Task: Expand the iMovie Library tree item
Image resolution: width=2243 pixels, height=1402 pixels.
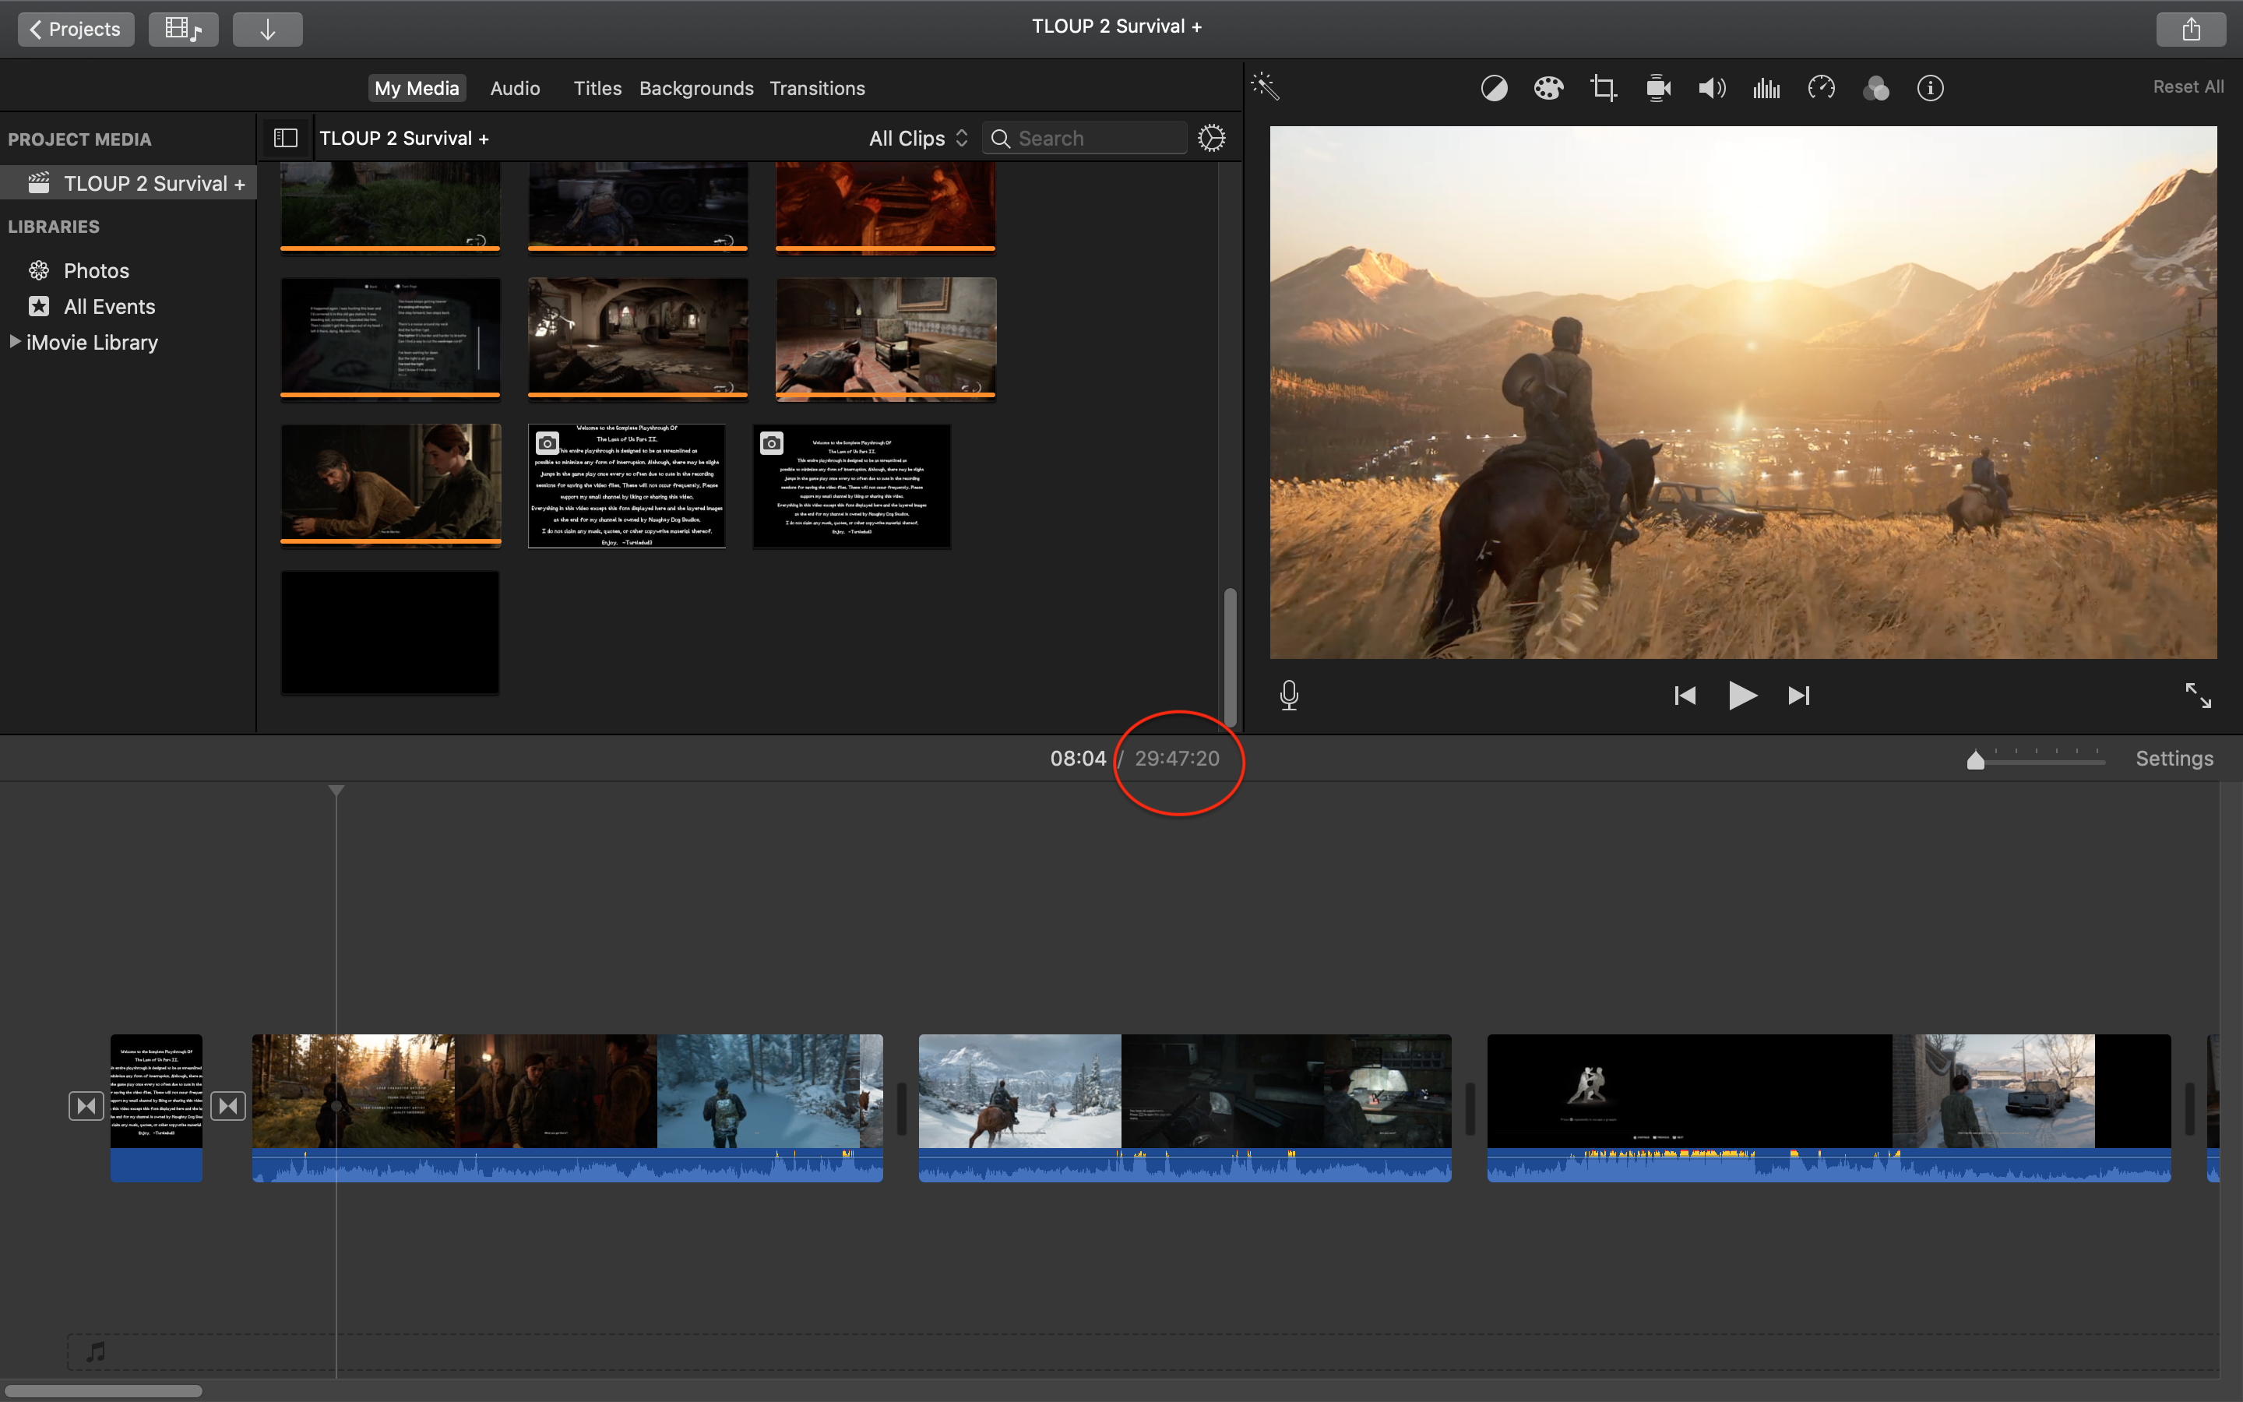Action: pos(15,342)
